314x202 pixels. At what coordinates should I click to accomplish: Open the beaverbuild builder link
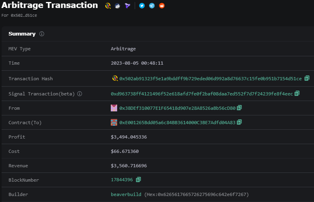tap(126, 194)
